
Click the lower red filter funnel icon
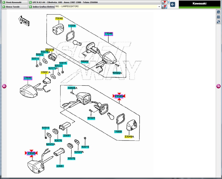[x=164, y=7]
